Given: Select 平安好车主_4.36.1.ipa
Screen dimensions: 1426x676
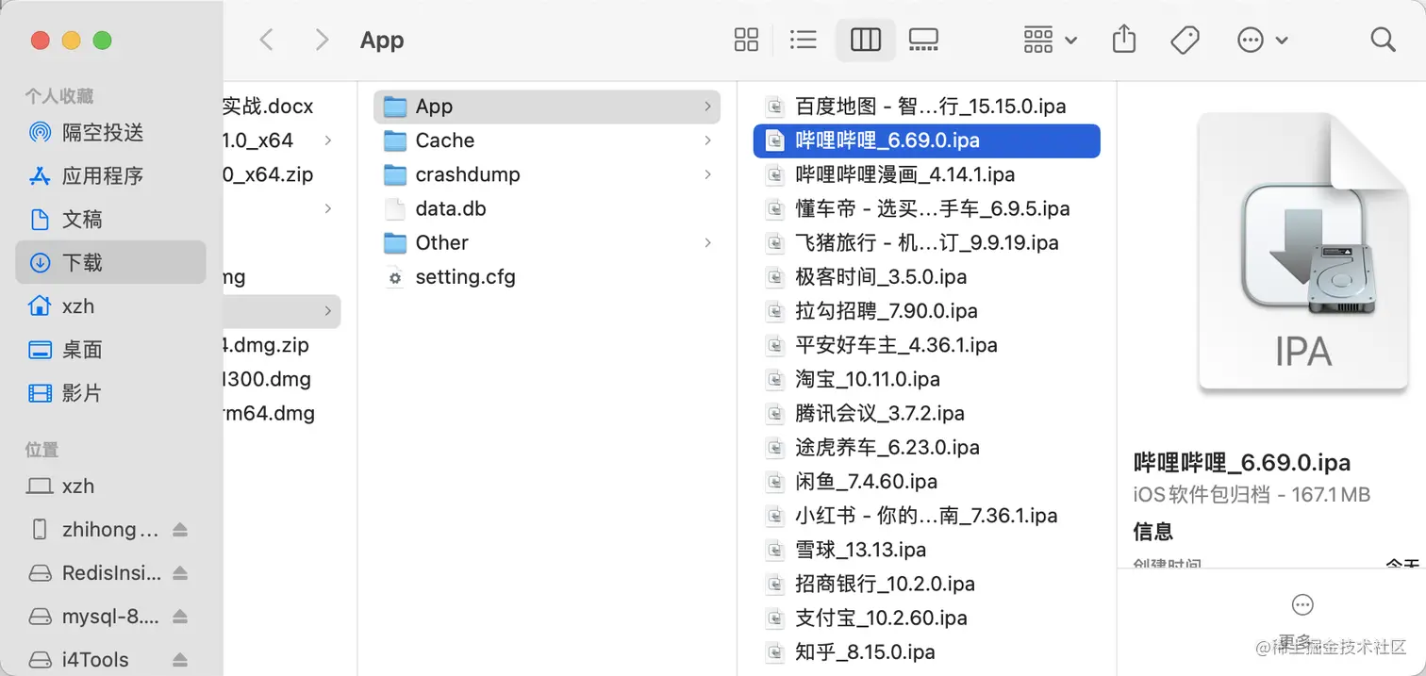Looking at the screenshot, I should click(927, 345).
